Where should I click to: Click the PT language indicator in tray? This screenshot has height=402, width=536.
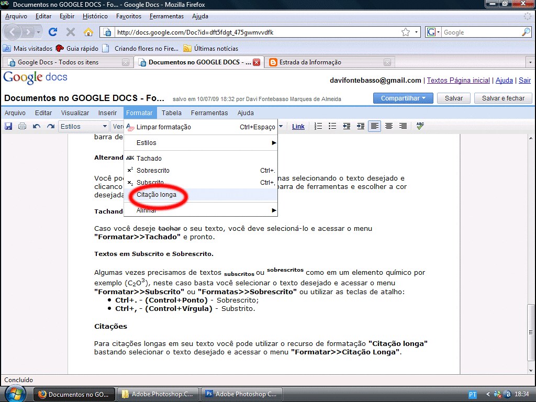click(473, 395)
